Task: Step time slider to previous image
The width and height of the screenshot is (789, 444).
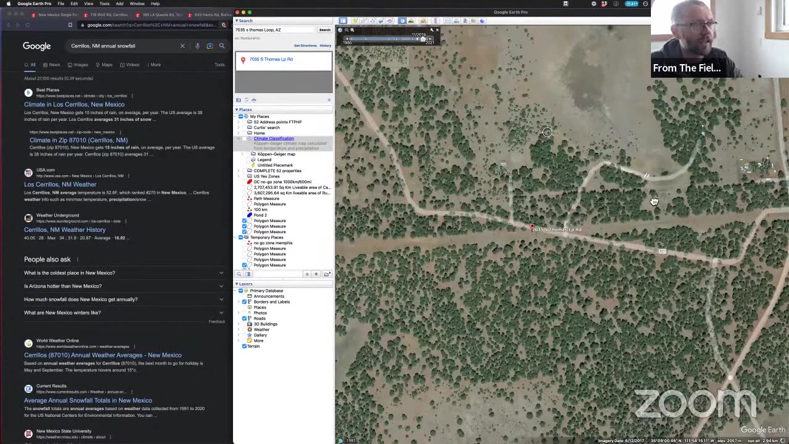Action: tap(347, 39)
